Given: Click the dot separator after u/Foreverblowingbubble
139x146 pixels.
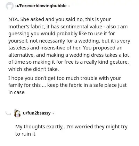Looking at the screenshot, I should (x=69, y=6).
